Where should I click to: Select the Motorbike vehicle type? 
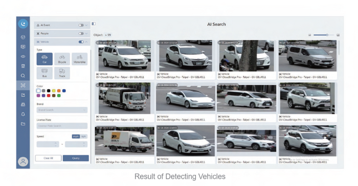[x=79, y=59]
